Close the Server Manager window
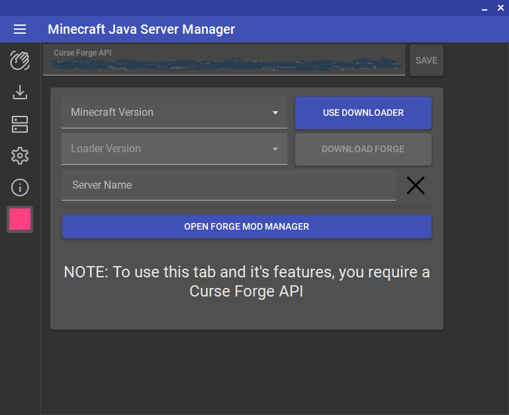The height and width of the screenshot is (415, 509). coord(500,8)
